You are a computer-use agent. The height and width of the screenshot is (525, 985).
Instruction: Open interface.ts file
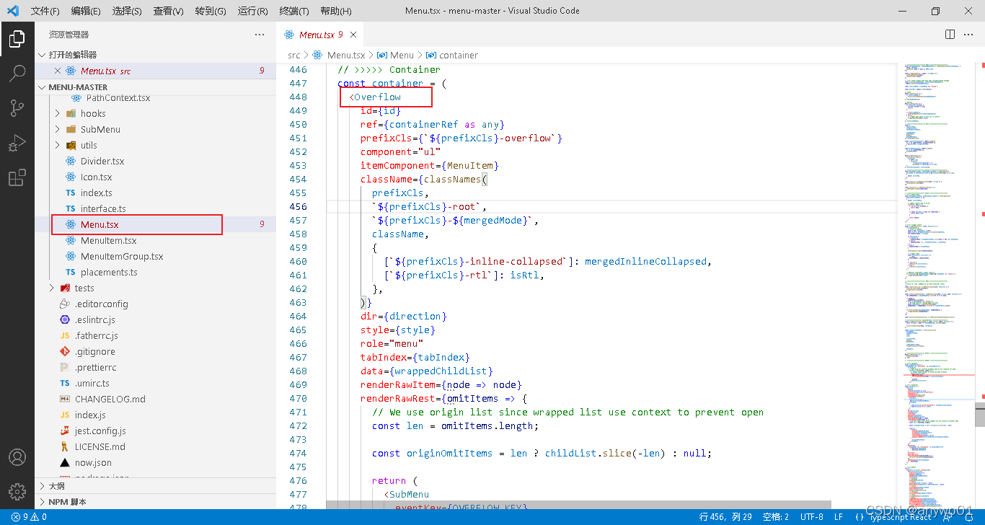point(103,208)
